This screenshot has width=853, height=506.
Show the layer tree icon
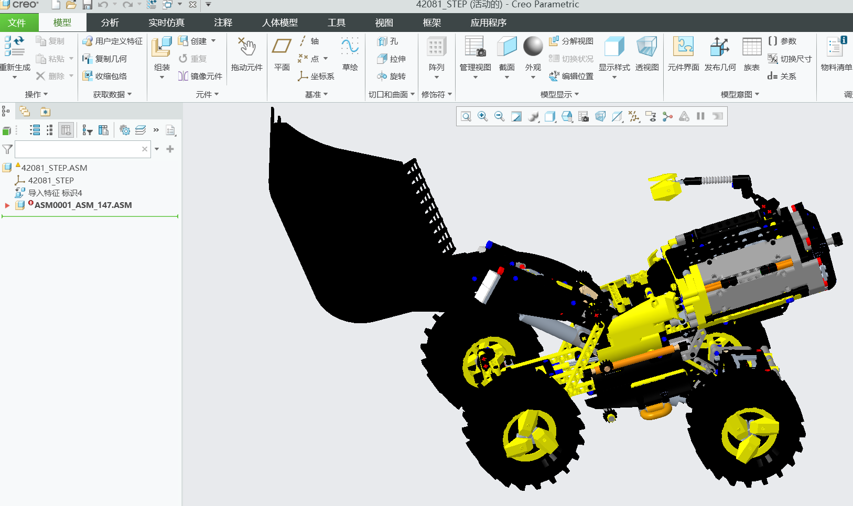coord(141,130)
